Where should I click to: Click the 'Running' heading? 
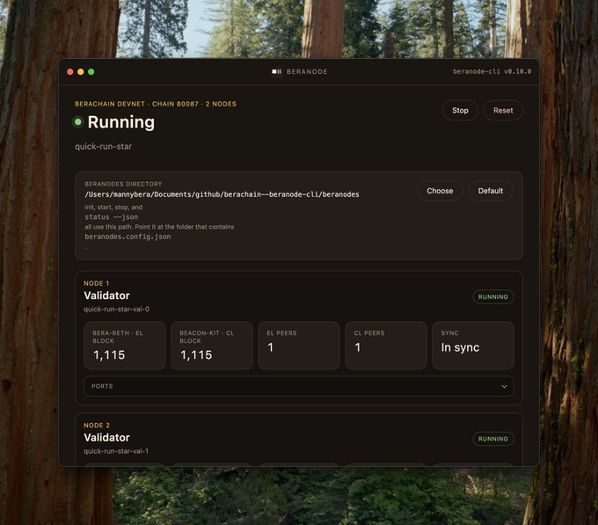pos(121,122)
